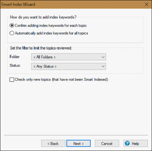Click the Status field label
This screenshot has height=151, width=152.
click(x=15, y=65)
